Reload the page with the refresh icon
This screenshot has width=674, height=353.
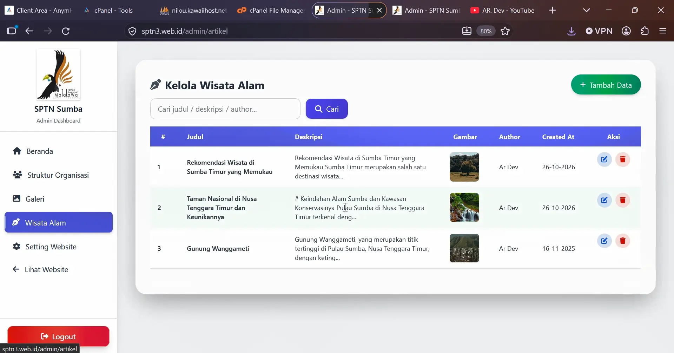pos(66,31)
